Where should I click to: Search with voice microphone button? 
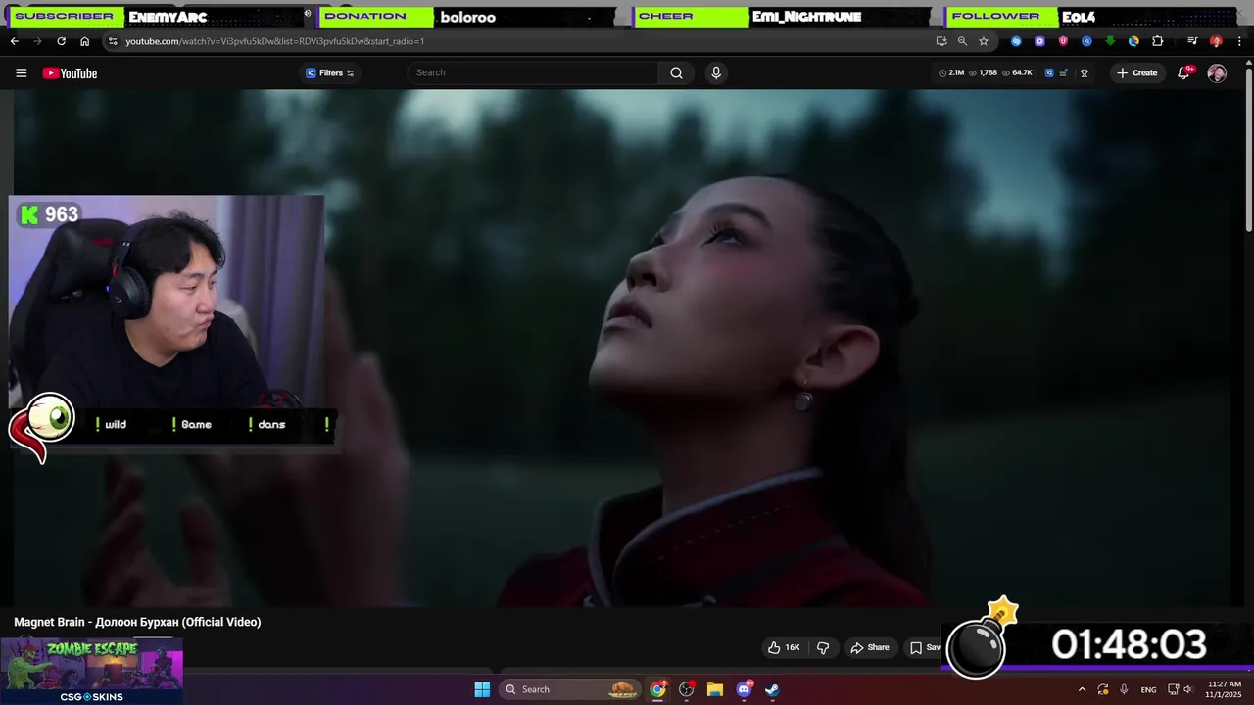(716, 72)
